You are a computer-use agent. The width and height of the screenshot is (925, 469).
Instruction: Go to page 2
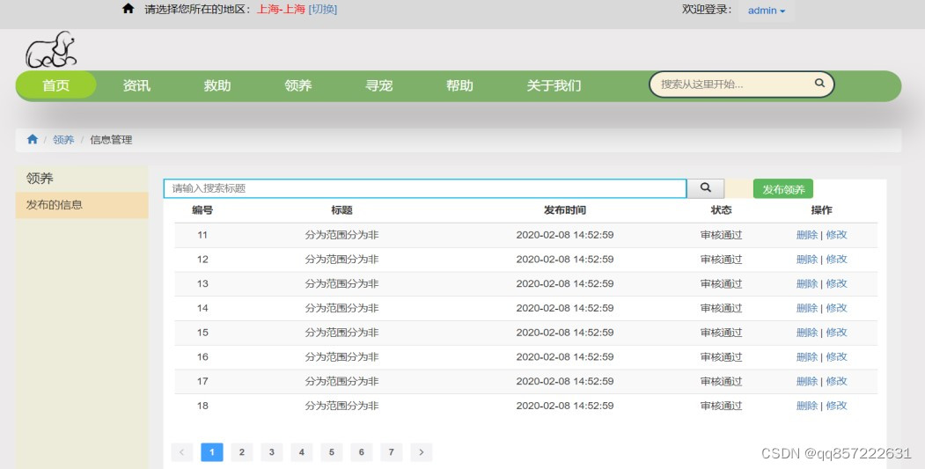(242, 452)
